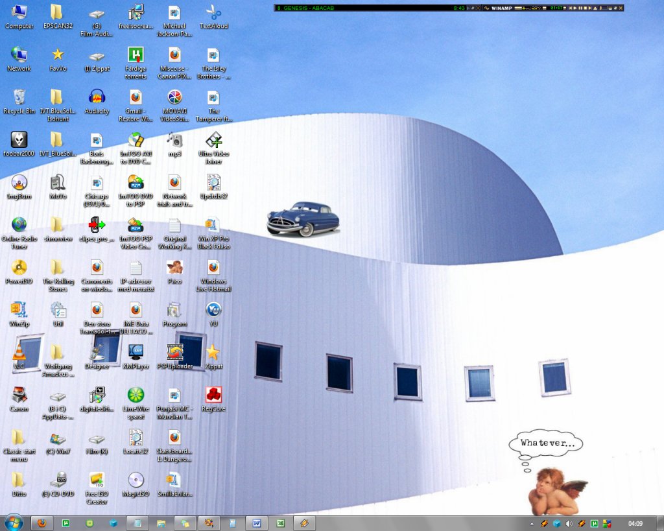Launch foobar2000 from the desktop
Image resolution: width=664 pixels, height=531 pixels.
pos(19,140)
